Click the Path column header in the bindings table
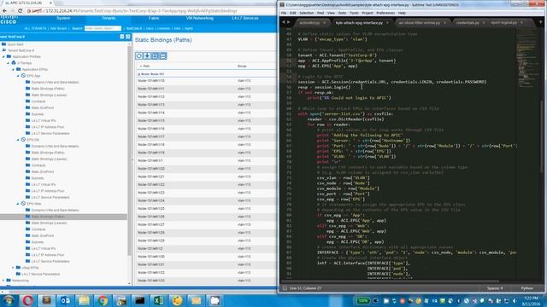Image resolution: width=547 pixels, height=307 pixels. 146,66
